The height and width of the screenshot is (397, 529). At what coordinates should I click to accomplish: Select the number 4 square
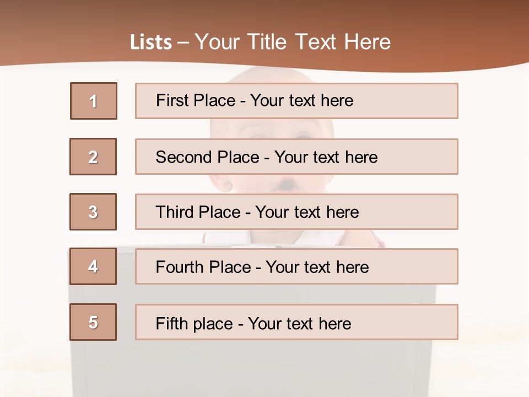pos(93,266)
